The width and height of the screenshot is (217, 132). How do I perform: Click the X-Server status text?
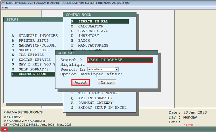188,125
